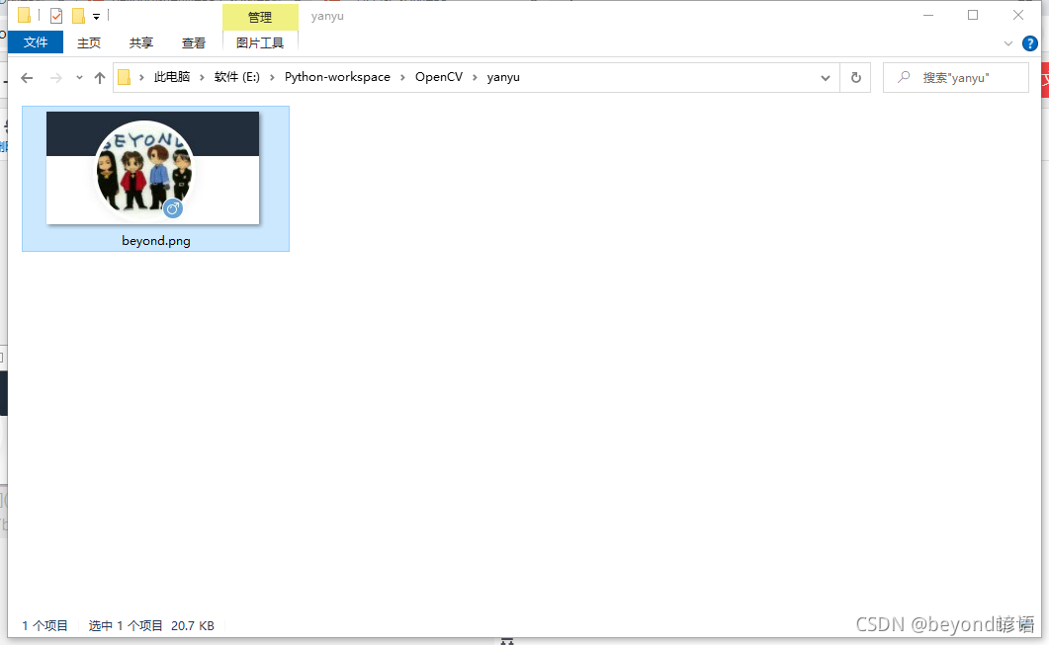The width and height of the screenshot is (1049, 645).
Task: Expand chevron before 此电脑 in path
Action: 141,77
